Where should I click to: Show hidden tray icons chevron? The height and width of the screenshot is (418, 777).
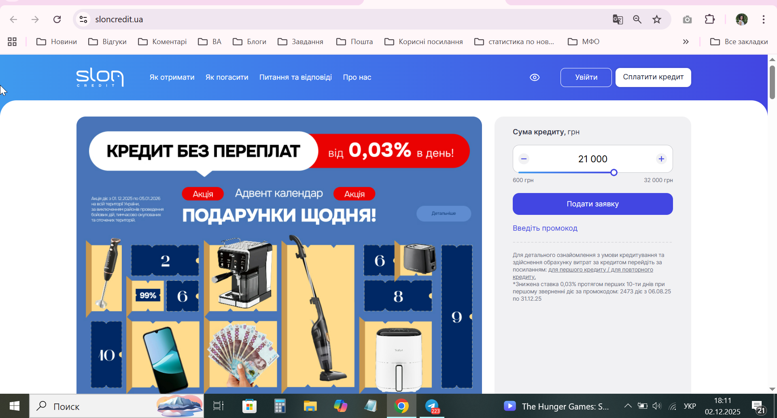[628, 406]
